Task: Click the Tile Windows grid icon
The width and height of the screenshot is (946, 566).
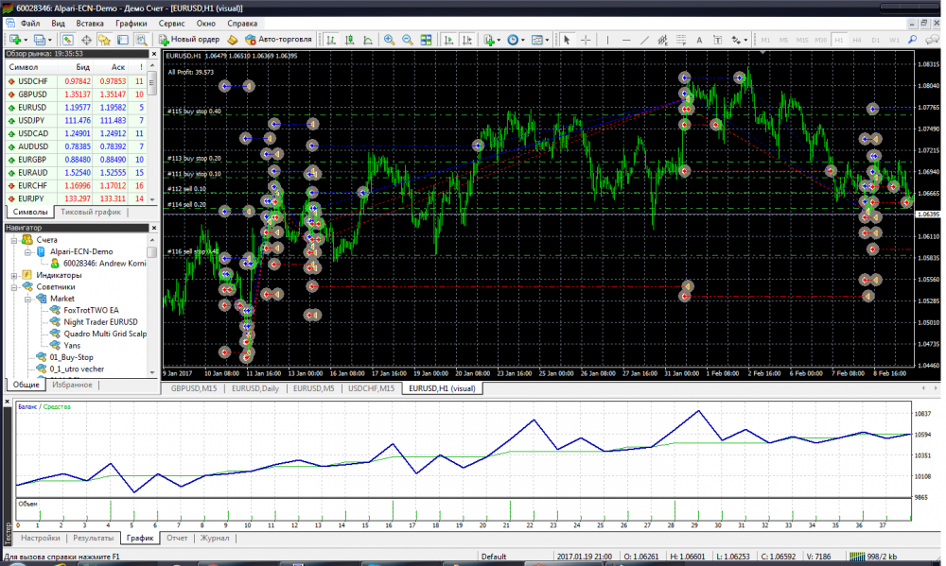Action: (x=426, y=40)
